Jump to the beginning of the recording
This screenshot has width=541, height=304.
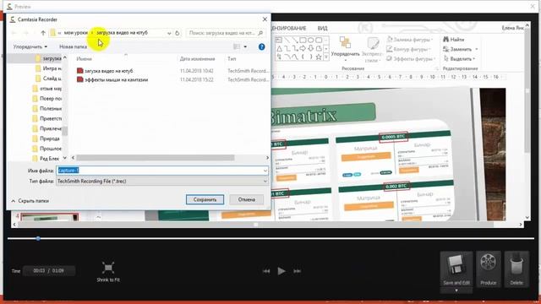tap(266, 271)
